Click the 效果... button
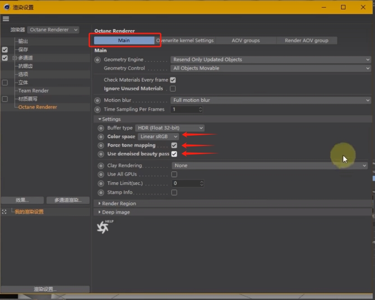The image size is (375, 300). [23, 200]
